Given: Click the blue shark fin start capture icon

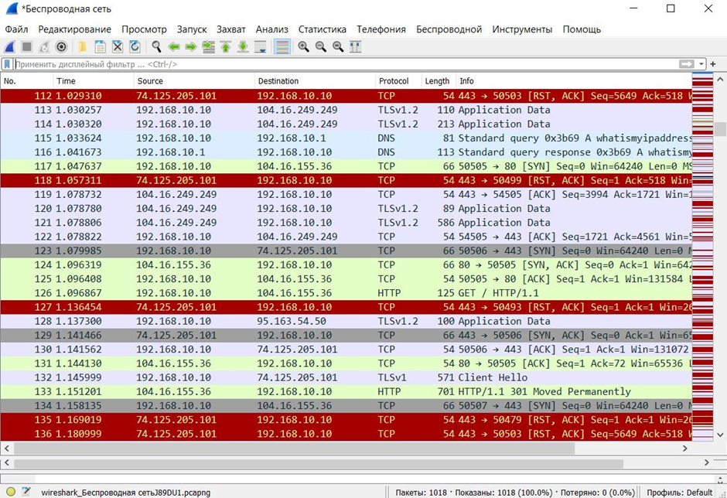Looking at the screenshot, I should 11,47.
